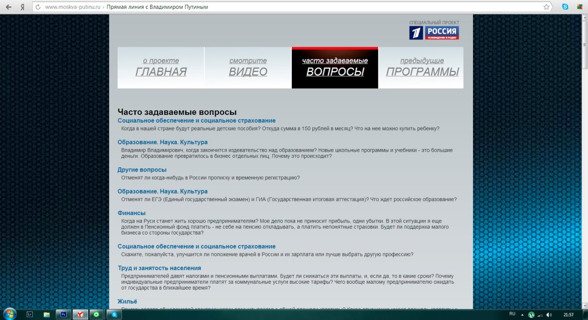Viewport: 588px width, 320px height.
Task: Open the green round app in taskbar
Action: (97, 314)
